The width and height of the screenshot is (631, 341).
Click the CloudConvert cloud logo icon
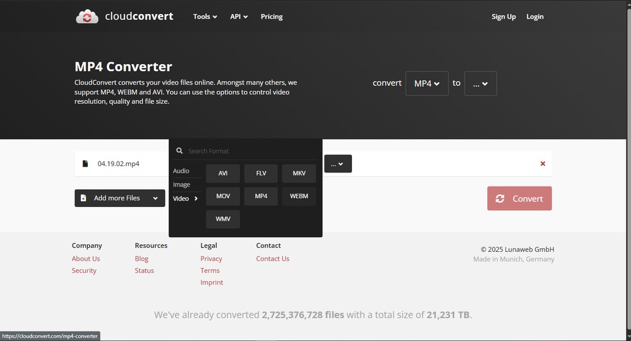87,17
